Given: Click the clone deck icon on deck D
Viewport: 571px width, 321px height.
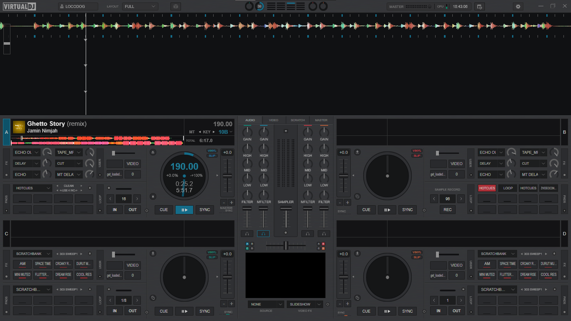Looking at the screenshot, I should 357,298.
